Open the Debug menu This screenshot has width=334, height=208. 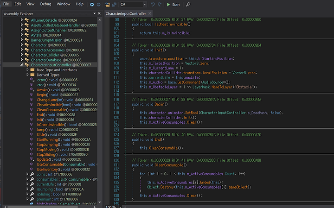tap(45, 4)
